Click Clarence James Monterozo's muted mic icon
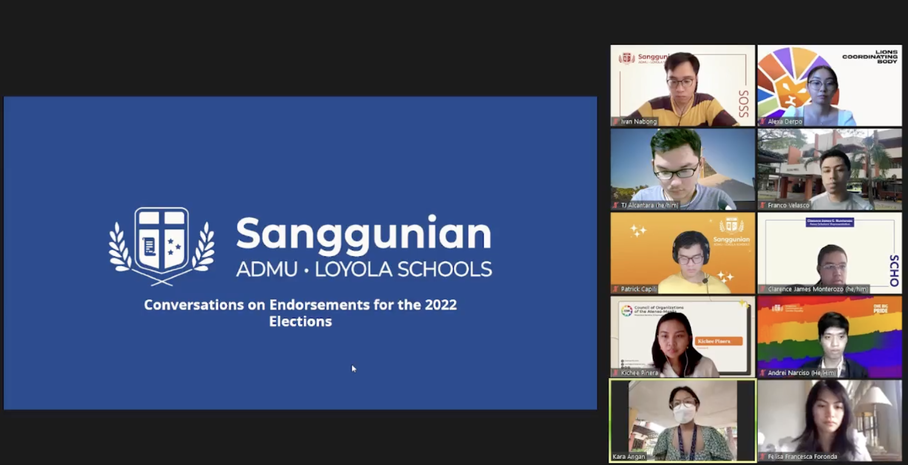Viewport: 908px width, 465px height. tap(763, 289)
